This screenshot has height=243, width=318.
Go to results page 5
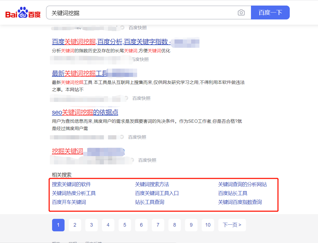pos(125,225)
